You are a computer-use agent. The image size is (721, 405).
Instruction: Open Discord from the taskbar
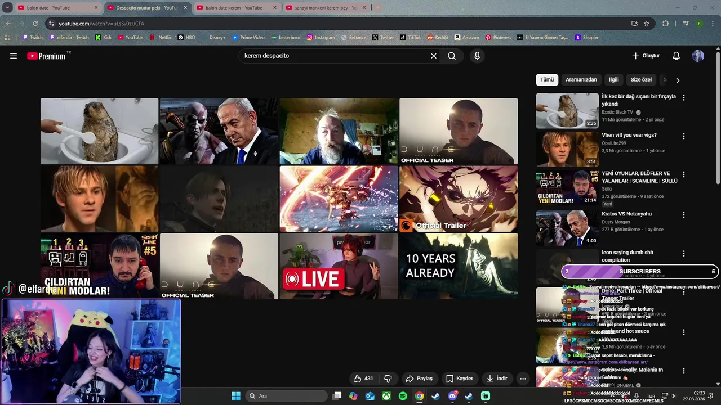pyautogui.click(x=452, y=396)
